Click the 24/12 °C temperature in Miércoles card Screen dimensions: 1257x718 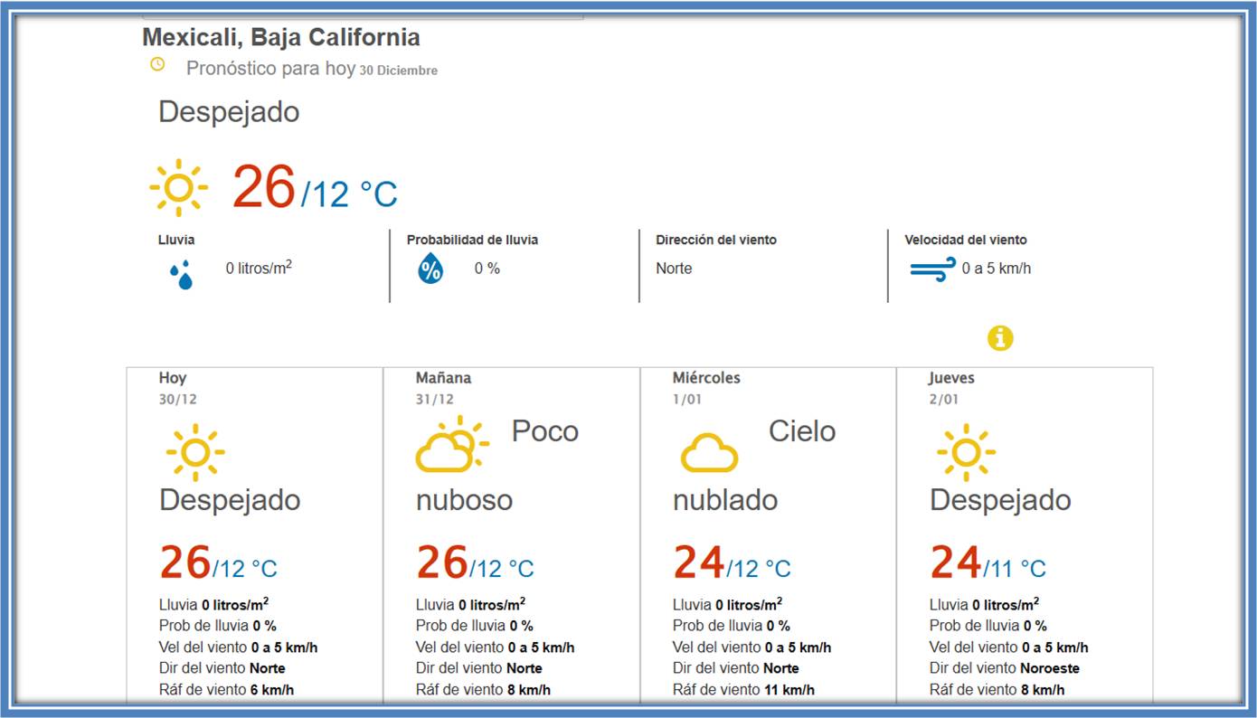pyautogui.click(x=732, y=563)
